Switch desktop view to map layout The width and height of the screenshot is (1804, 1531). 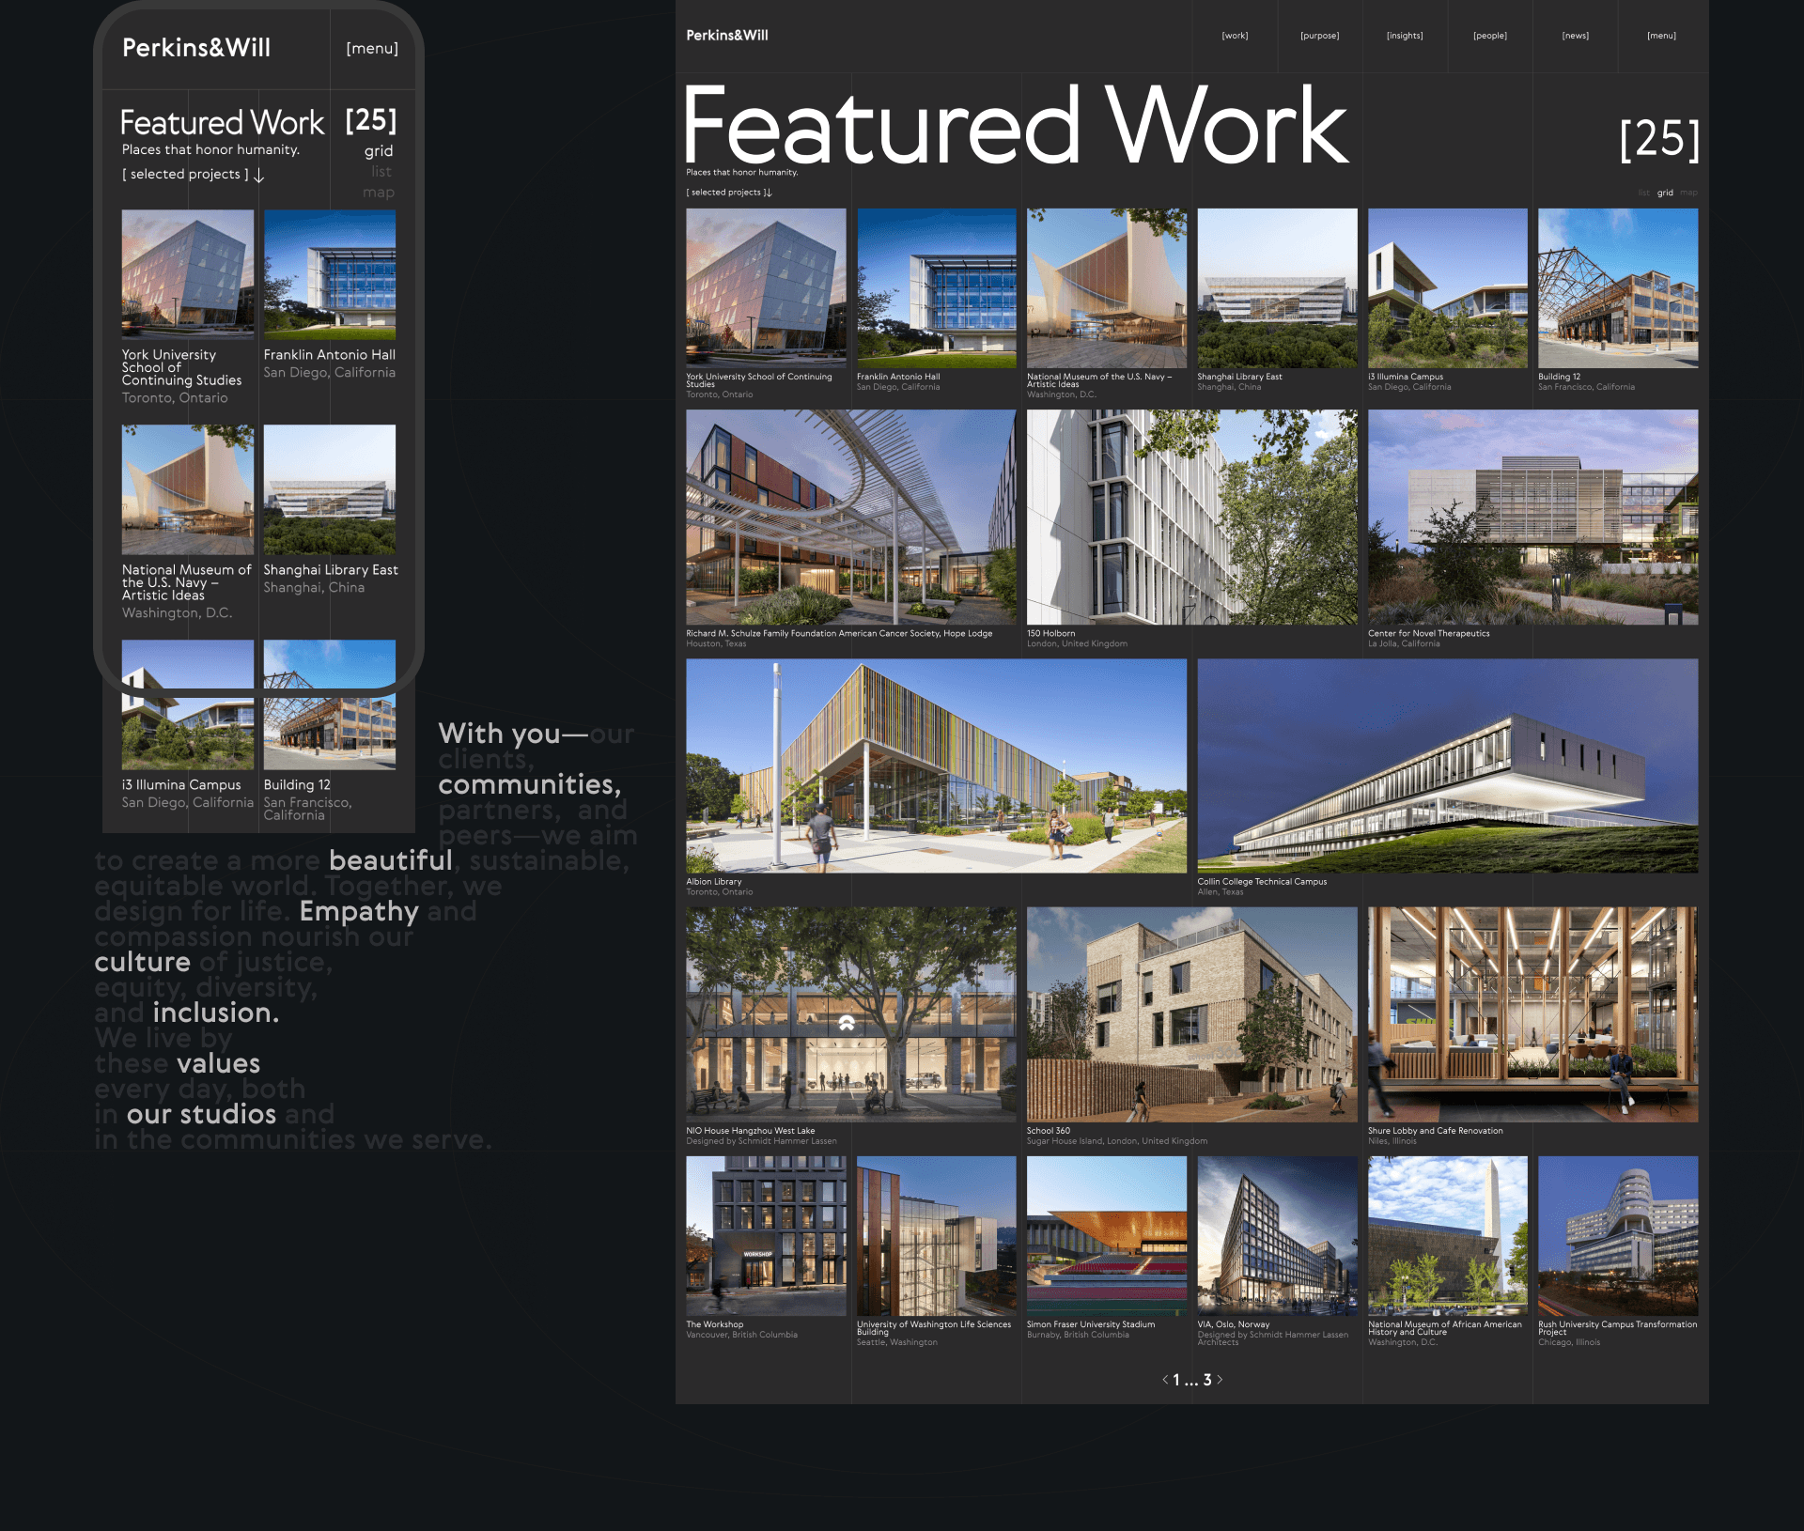1688,193
